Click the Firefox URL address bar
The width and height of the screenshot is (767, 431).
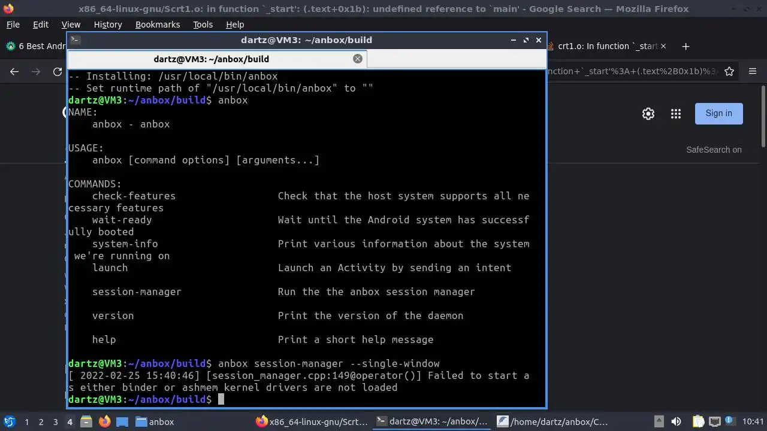click(632, 71)
